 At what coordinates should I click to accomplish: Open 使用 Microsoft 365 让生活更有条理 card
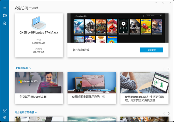[x=144, y=88]
